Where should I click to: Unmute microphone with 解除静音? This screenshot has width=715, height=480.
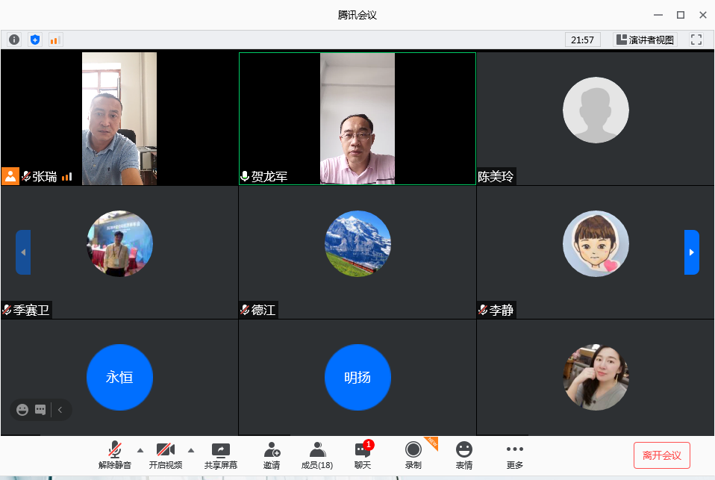tap(115, 455)
